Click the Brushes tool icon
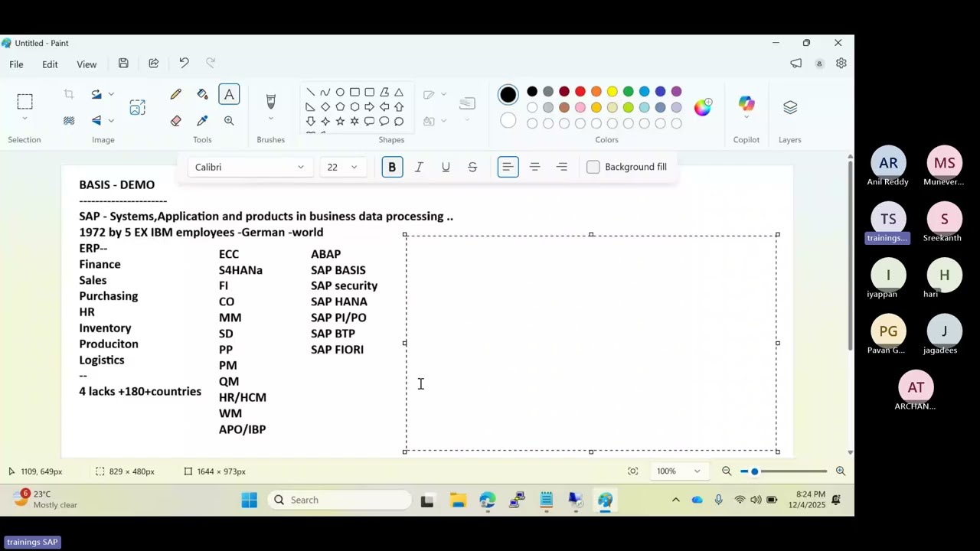 click(x=270, y=101)
